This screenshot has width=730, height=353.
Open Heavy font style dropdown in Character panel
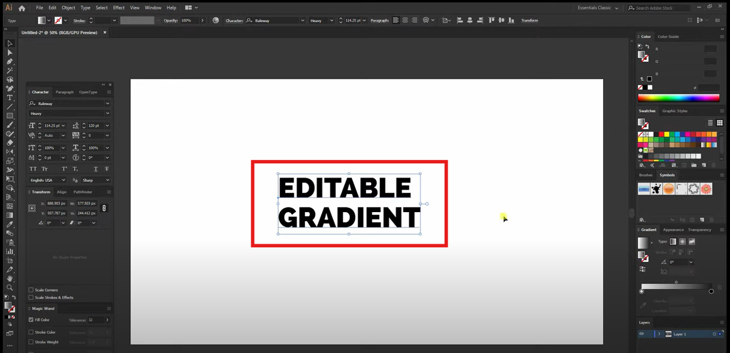[107, 113]
